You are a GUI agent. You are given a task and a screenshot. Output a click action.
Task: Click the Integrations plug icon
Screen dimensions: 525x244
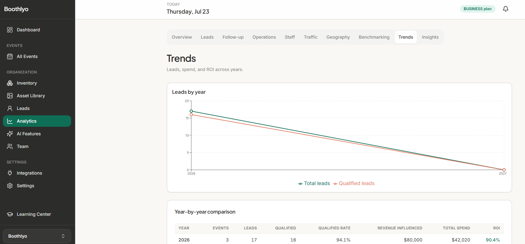click(10, 173)
